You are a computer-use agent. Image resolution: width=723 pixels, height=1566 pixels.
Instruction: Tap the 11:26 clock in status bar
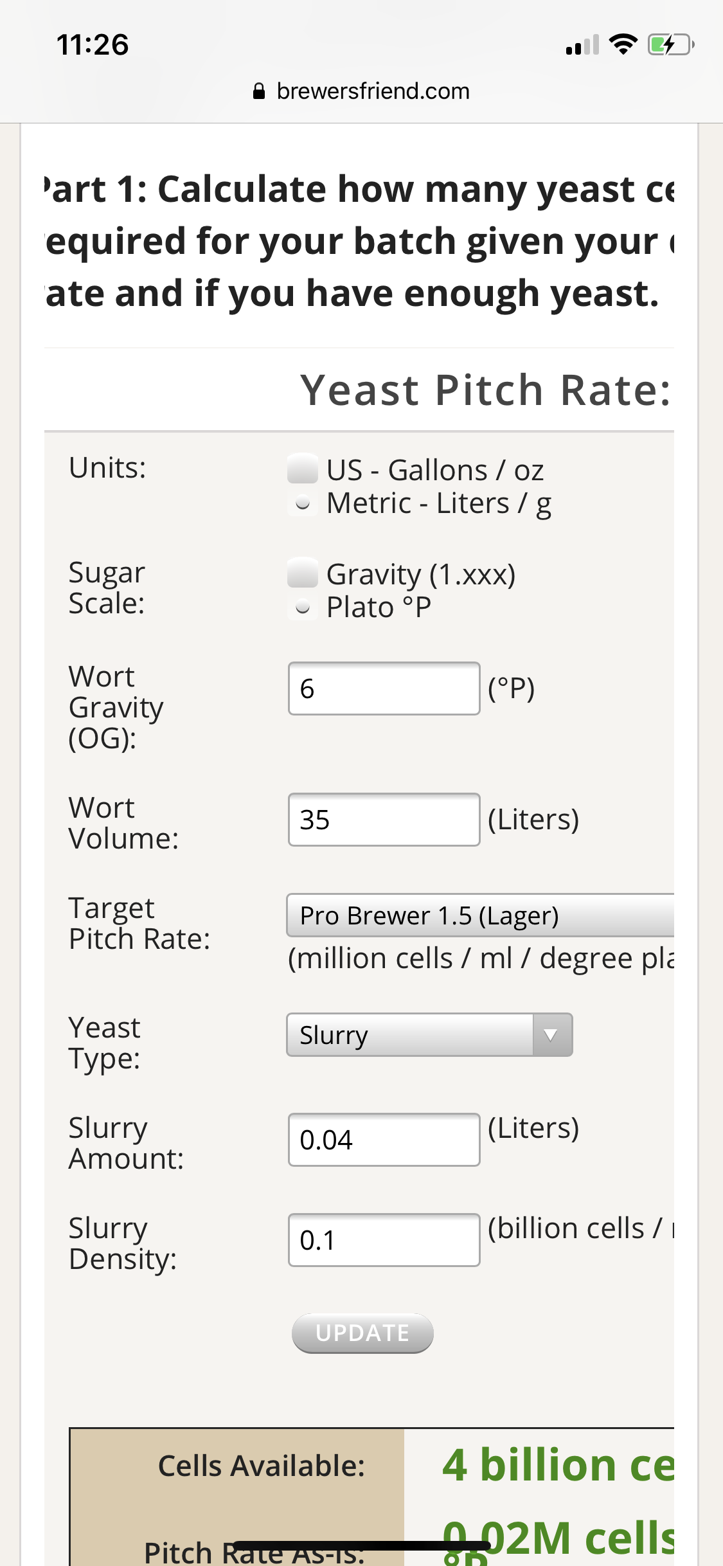tap(93, 45)
